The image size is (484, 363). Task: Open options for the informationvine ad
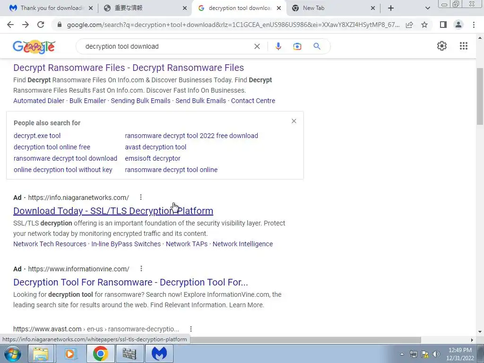141,268
